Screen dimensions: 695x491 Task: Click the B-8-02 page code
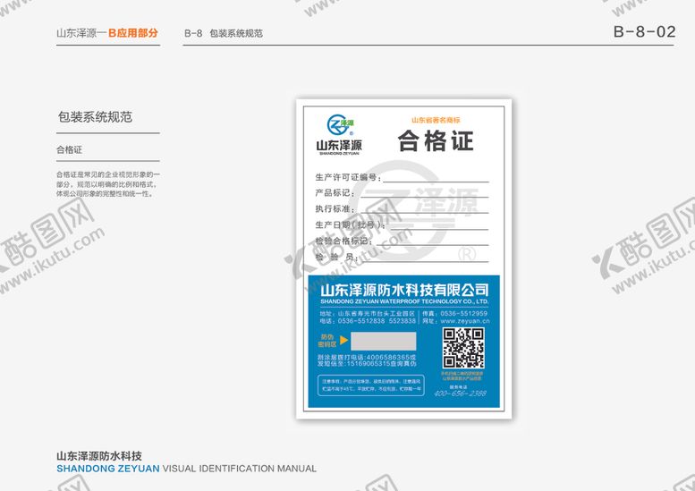644,32
